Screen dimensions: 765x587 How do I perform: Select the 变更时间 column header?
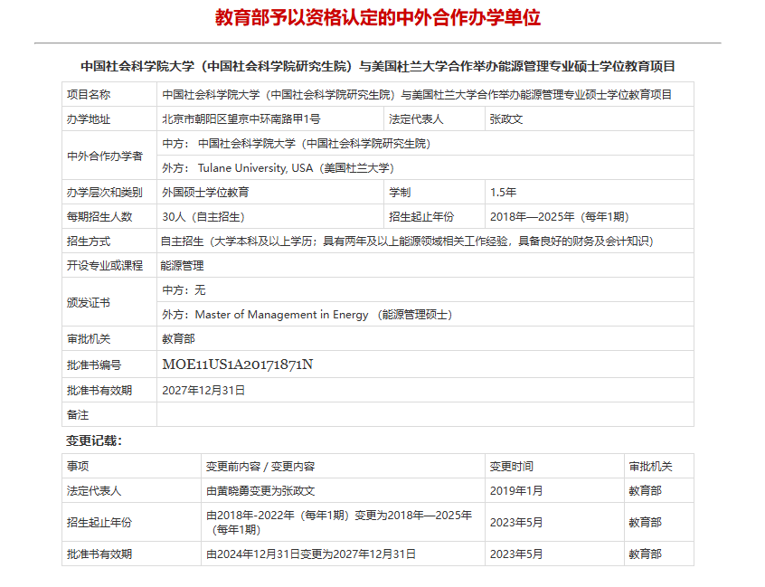[512, 466]
